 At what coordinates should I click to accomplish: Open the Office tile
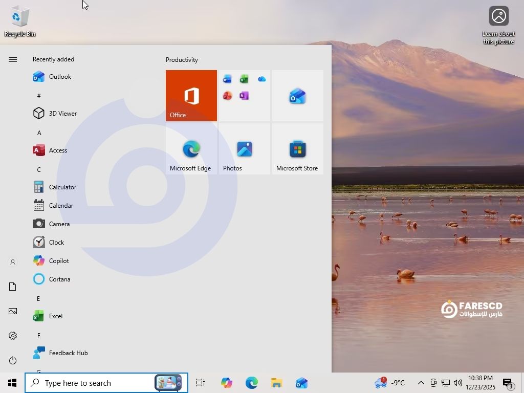click(x=191, y=96)
